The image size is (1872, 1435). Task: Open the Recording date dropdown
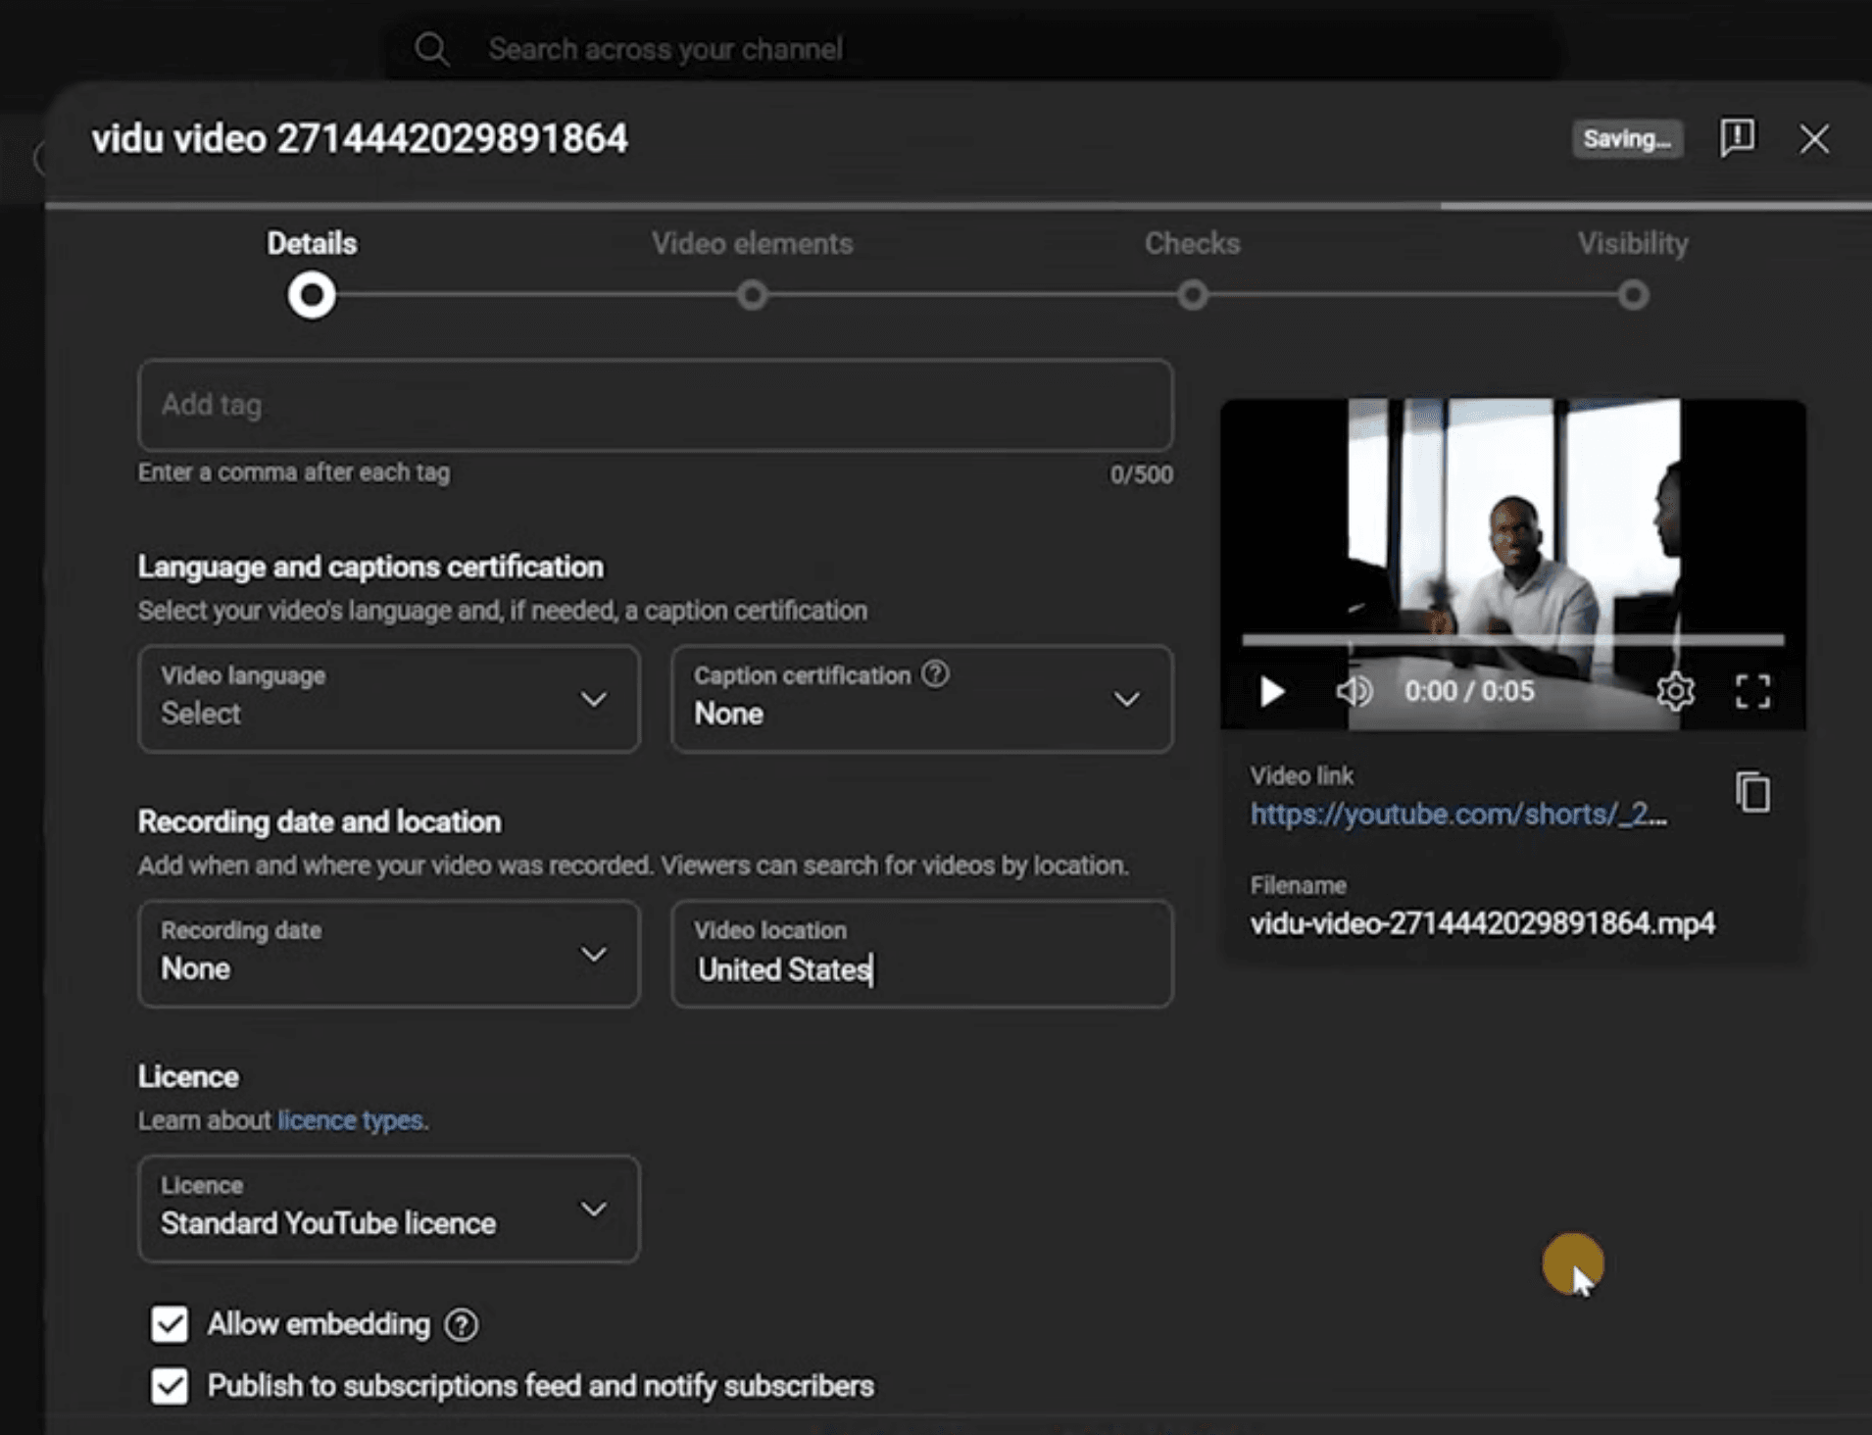[594, 954]
